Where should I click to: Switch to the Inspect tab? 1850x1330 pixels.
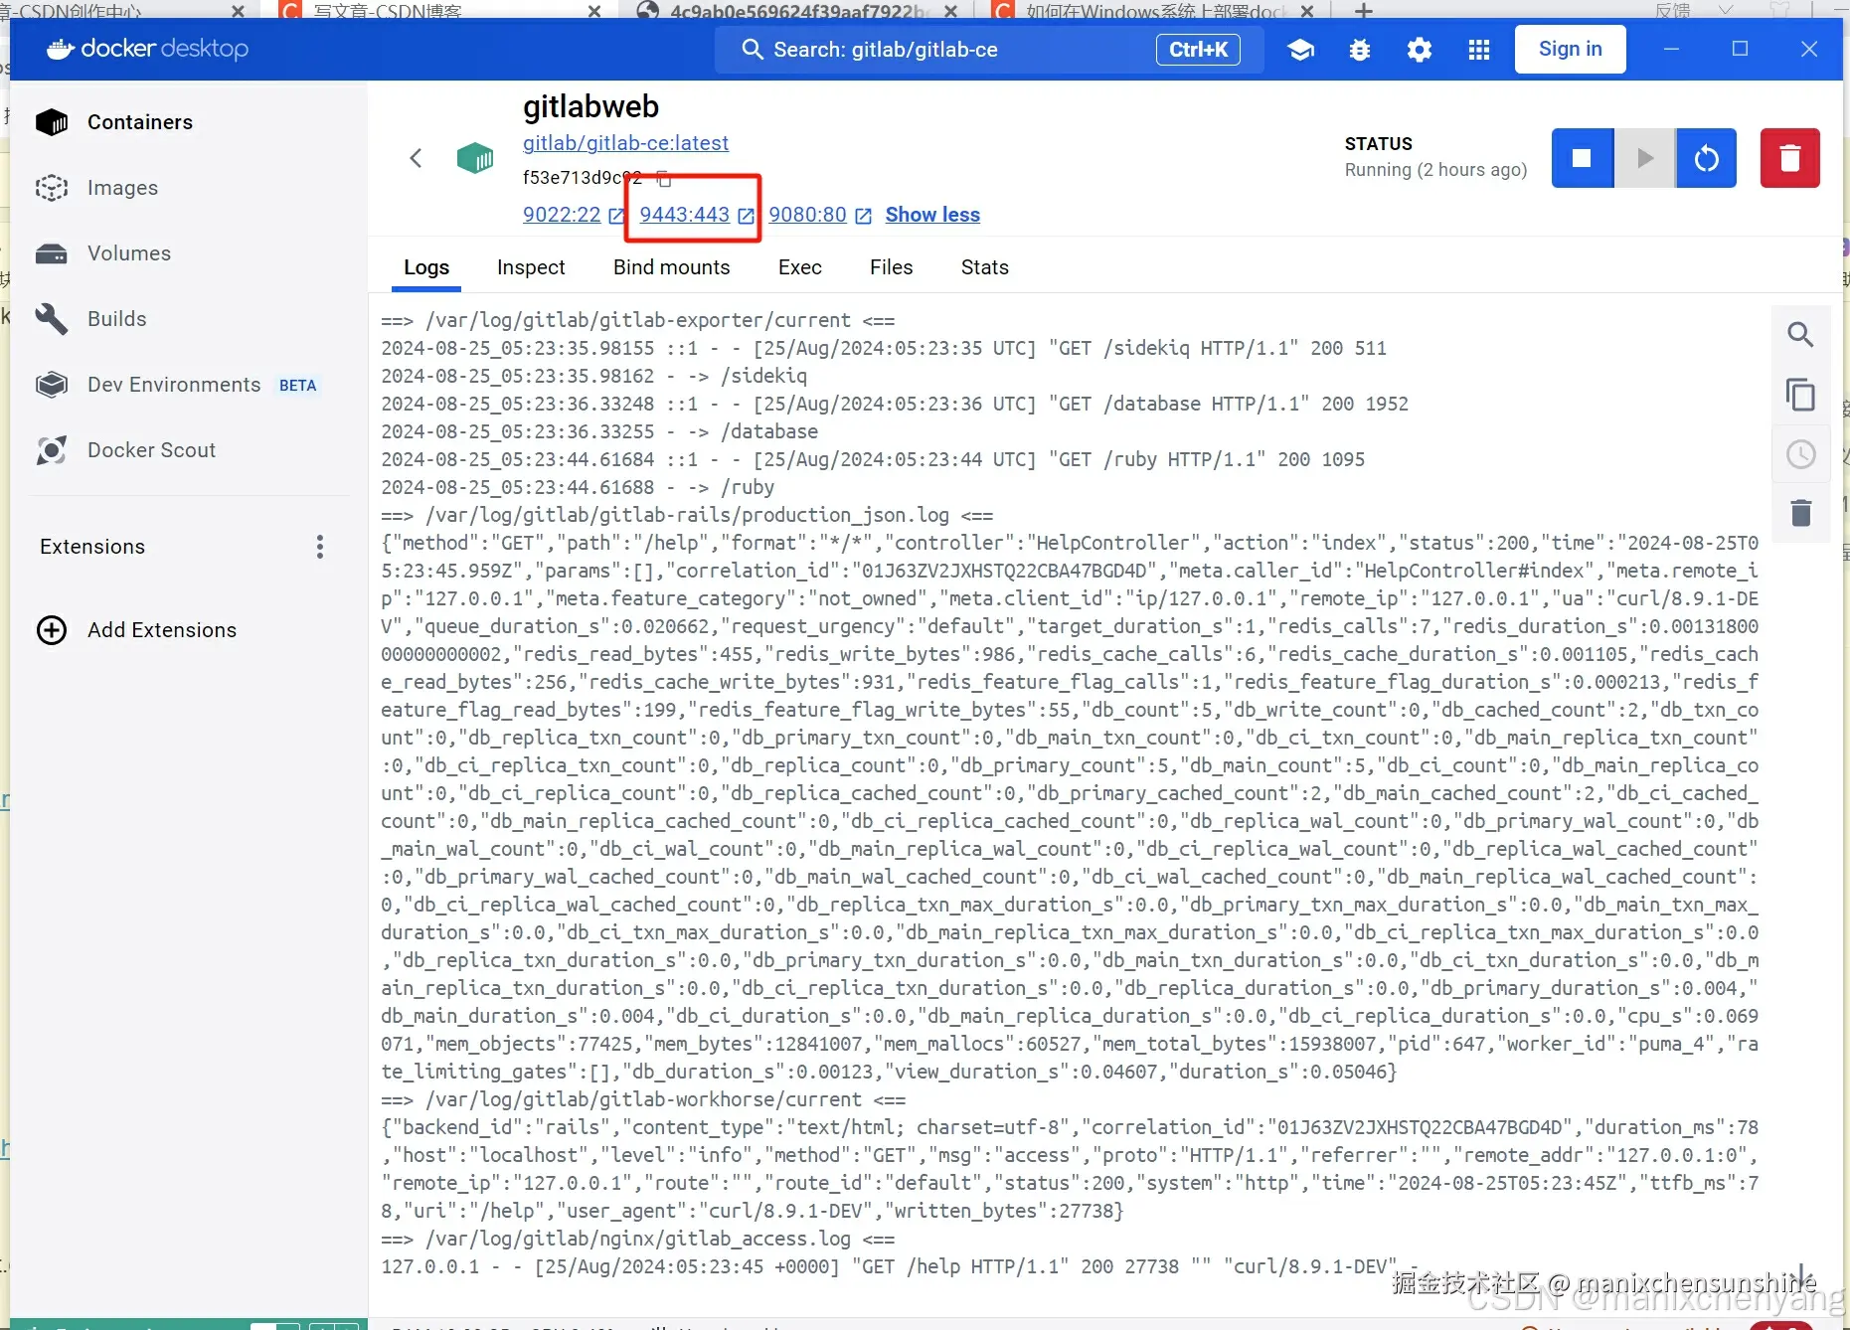[531, 267]
